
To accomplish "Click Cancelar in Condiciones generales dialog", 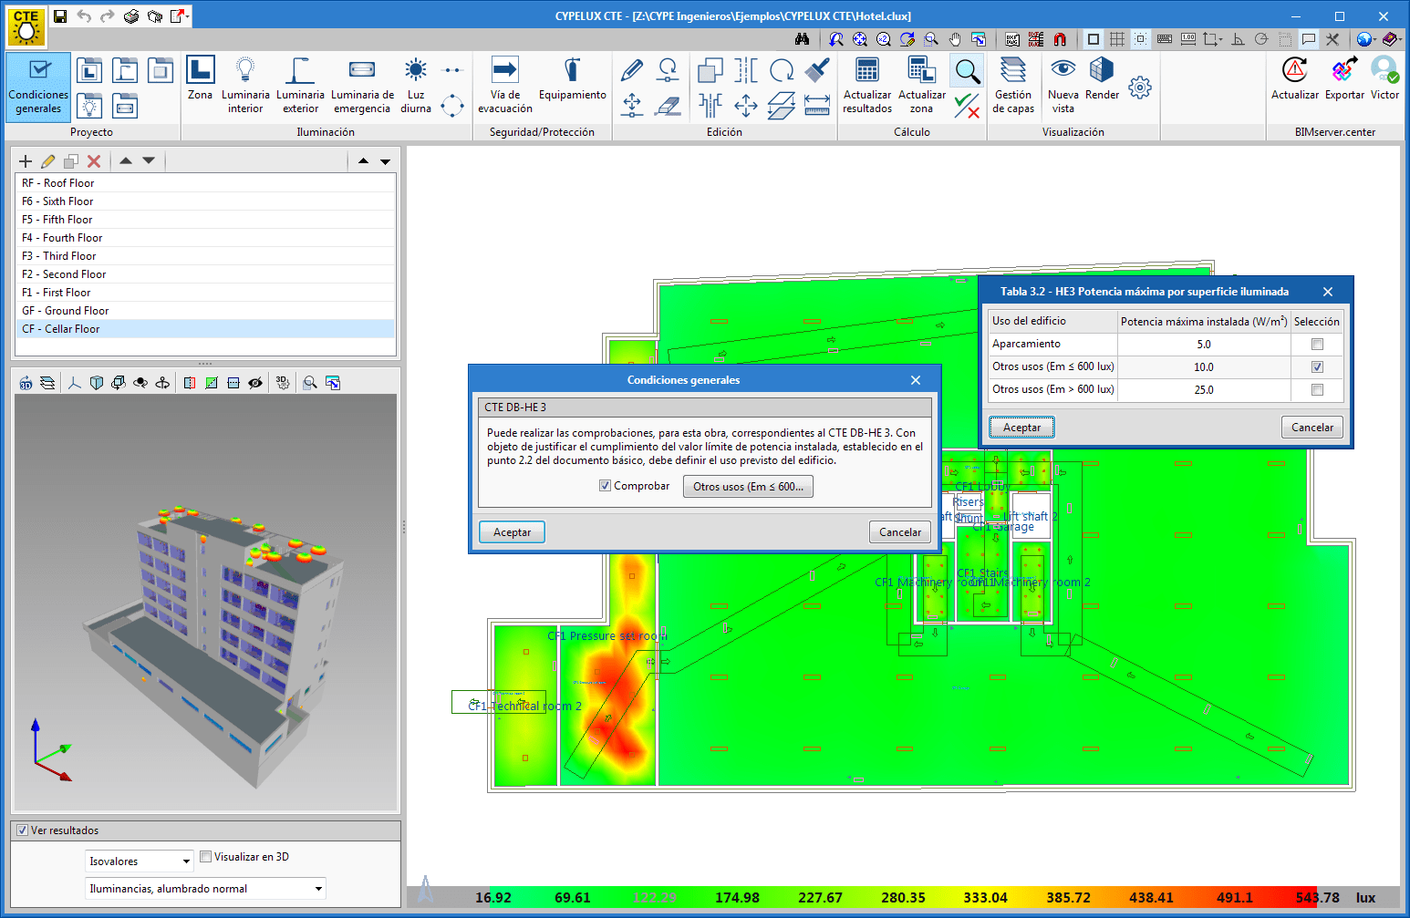I will click(900, 532).
